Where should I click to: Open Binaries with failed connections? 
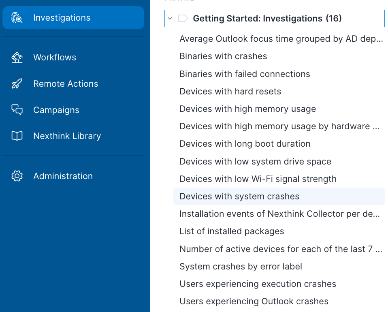[x=245, y=74]
